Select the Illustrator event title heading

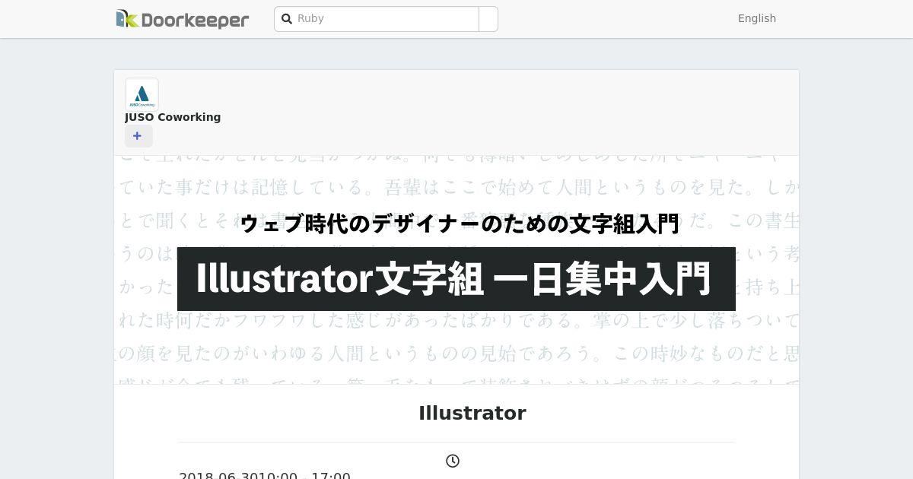472,413
